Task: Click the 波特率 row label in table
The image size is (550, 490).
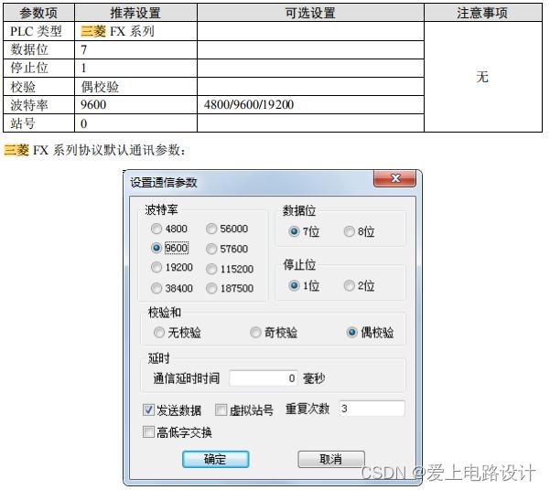Action: coord(38,104)
